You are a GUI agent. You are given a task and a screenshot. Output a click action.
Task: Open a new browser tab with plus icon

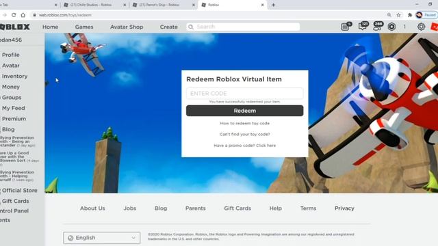coord(273,5)
